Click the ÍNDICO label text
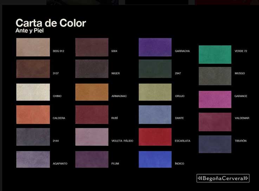Screen dimensions: 259x191 180,164
